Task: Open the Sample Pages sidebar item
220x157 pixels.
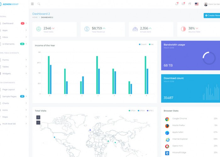Action: tap(9, 96)
